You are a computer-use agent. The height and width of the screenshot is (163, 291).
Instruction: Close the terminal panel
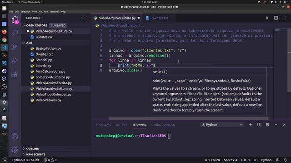click(284, 125)
